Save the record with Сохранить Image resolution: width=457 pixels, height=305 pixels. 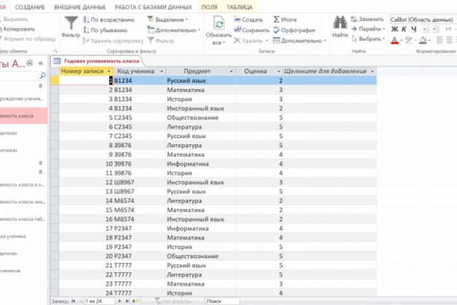click(x=251, y=30)
